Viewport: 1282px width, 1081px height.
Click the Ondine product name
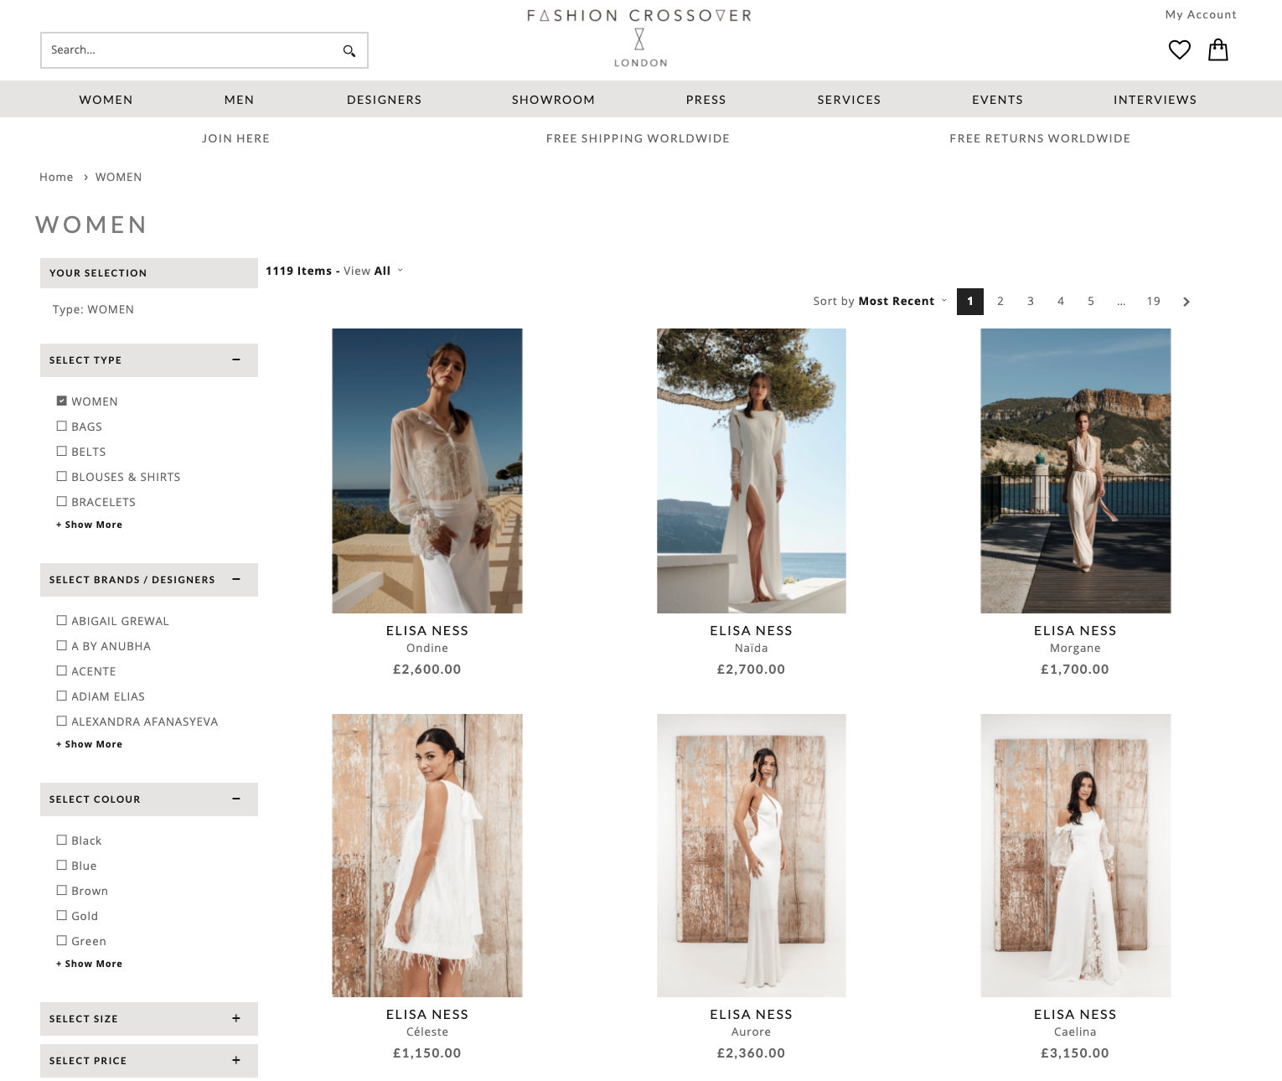[x=427, y=648]
